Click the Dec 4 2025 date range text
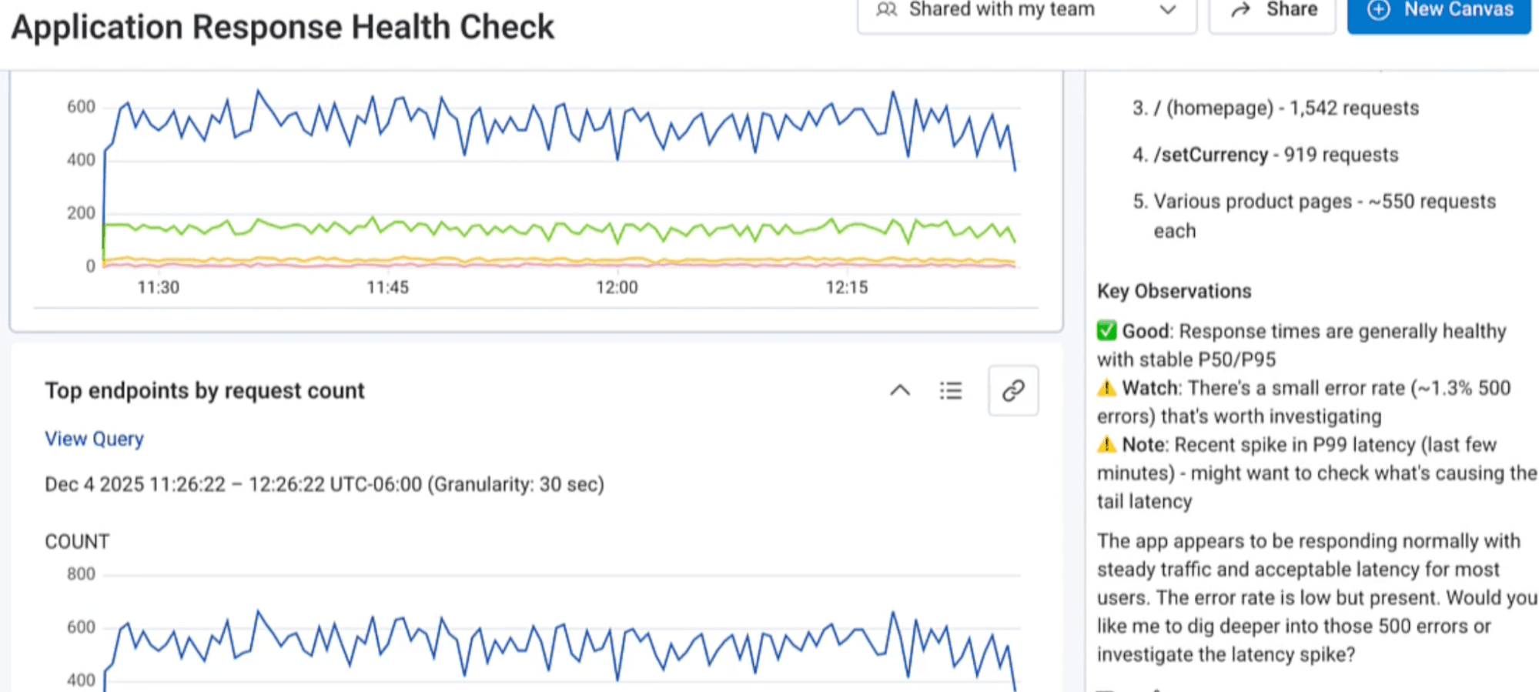 323,484
